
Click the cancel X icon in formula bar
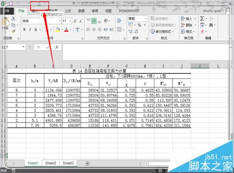[x=38, y=47]
